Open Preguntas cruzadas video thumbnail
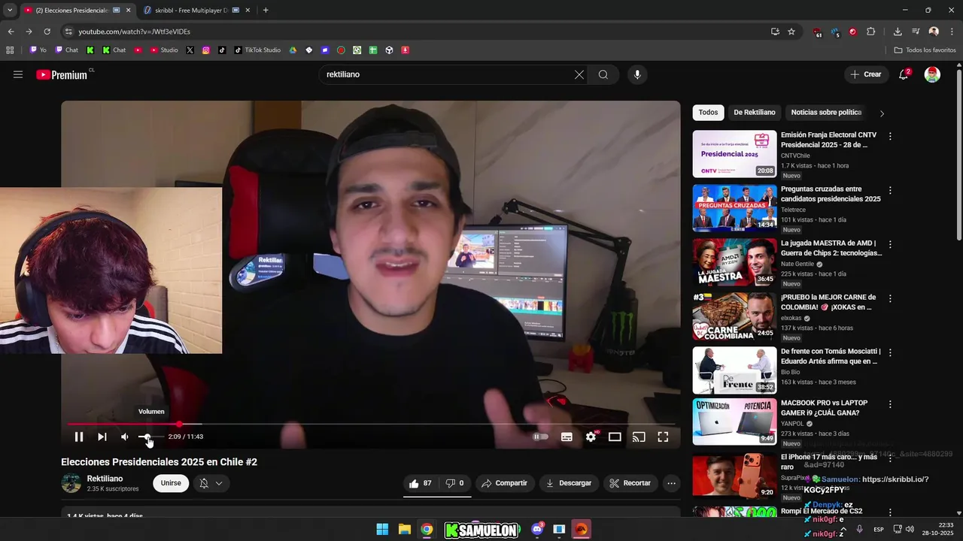This screenshot has height=541, width=963. tap(734, 208)
